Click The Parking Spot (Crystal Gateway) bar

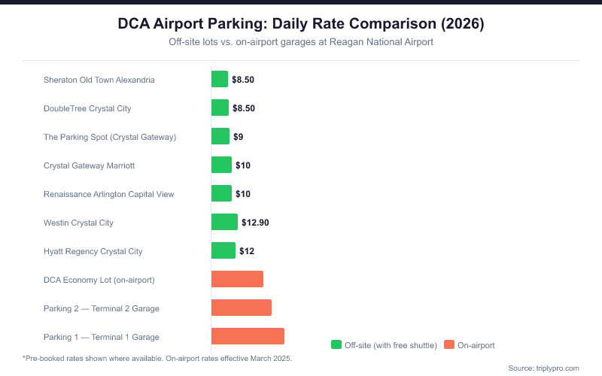(220, 136)
